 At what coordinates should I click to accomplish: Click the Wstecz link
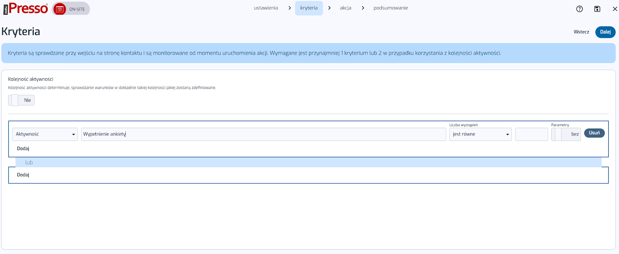coord(581,32)
